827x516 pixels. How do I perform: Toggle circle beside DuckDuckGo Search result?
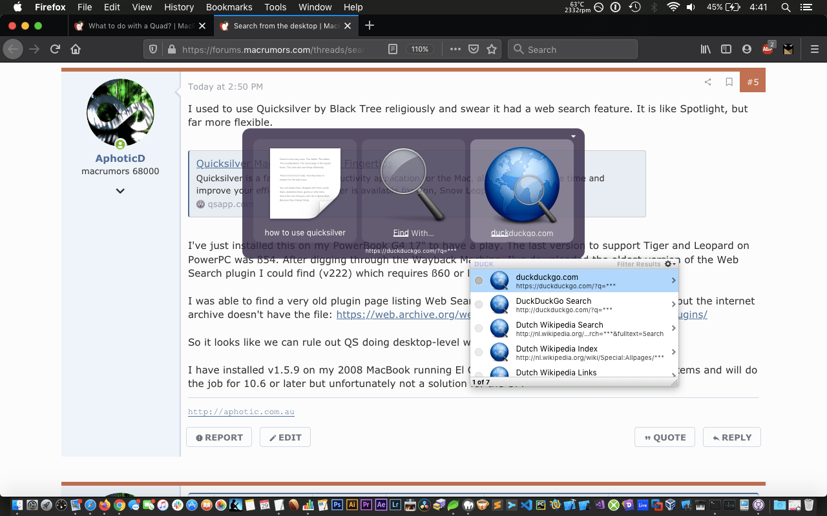click(x=479, y=304)
